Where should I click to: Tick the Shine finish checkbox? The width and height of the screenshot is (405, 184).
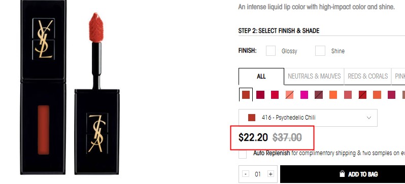[x=320, y=51]
